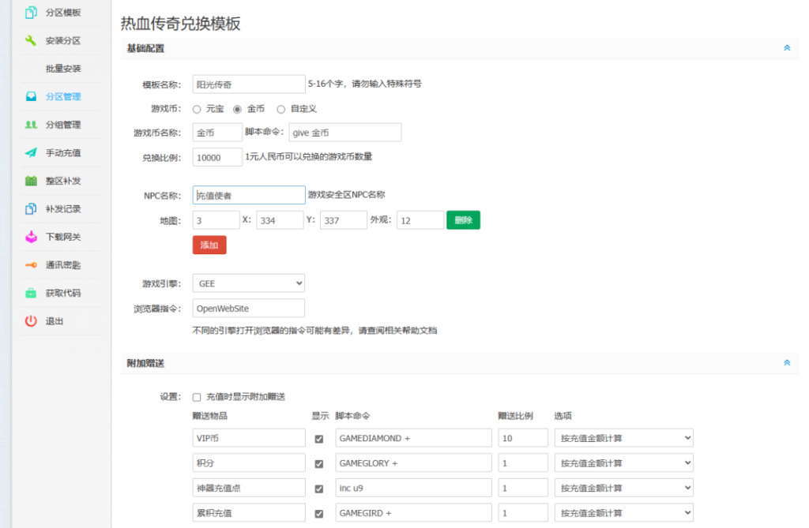Click the 下载网关 pink icon
The image size is (809, 528).
click(31, 237)
